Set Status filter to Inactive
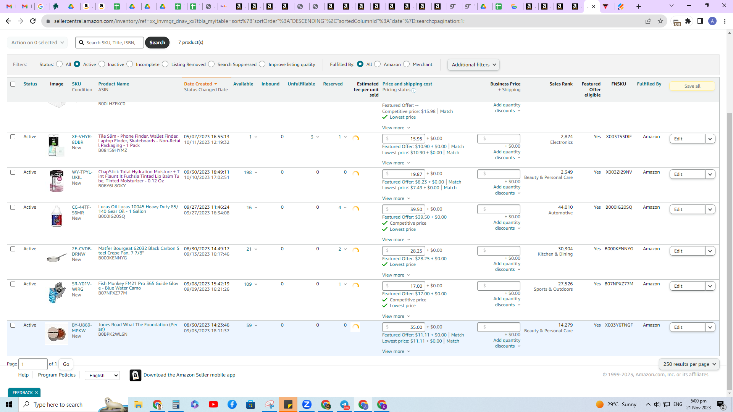Screen dimensions: 733x412 102,64
